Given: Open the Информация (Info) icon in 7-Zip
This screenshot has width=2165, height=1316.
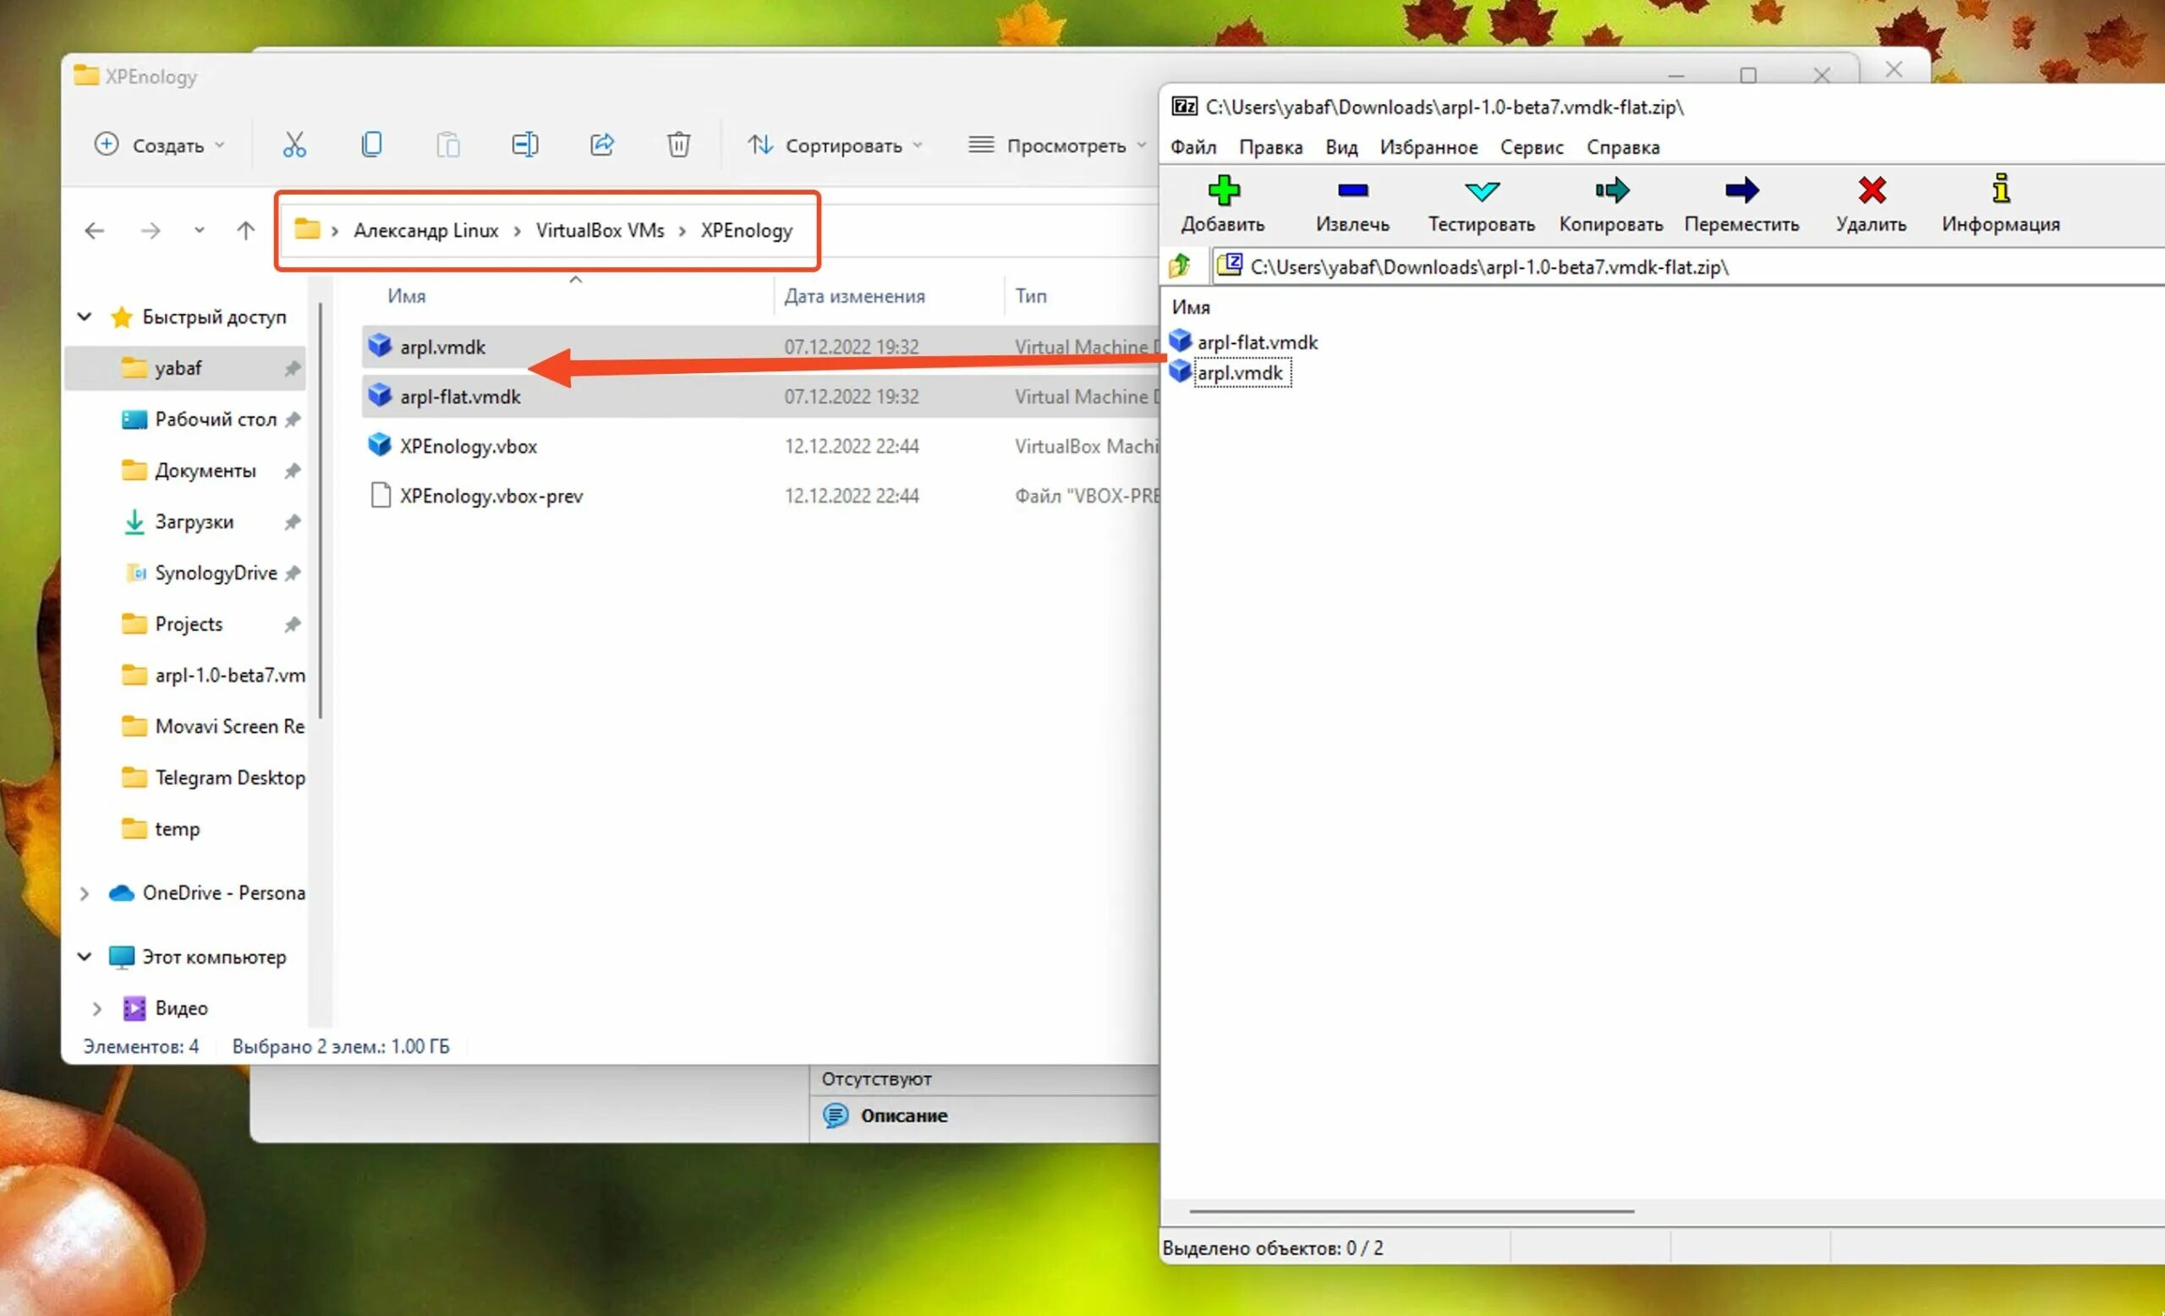Looking at the screenshot, I should click(x=2001, y=190).
